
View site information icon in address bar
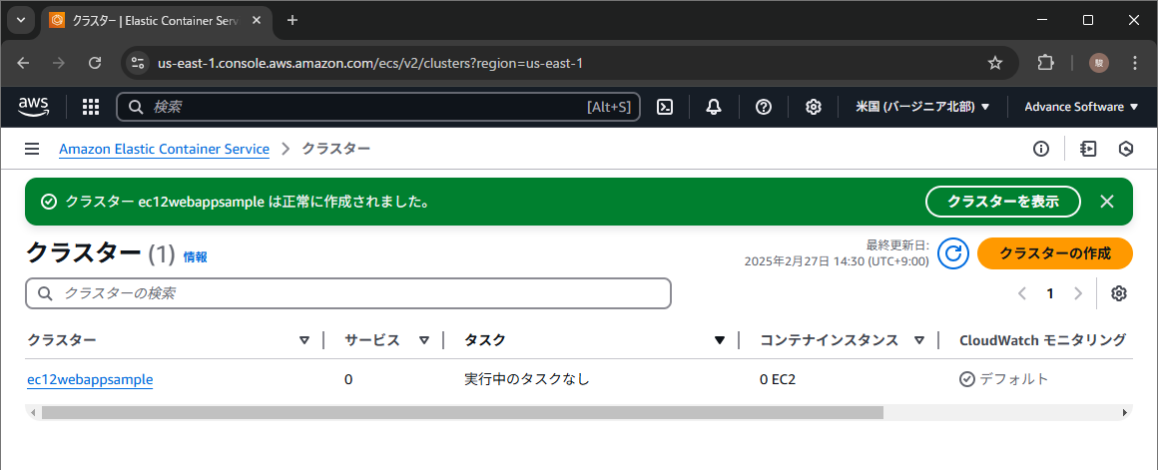[138, 64]
